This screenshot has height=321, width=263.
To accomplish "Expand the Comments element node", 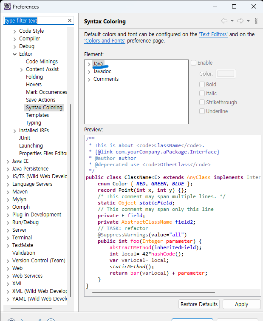I will click(89, 80).
